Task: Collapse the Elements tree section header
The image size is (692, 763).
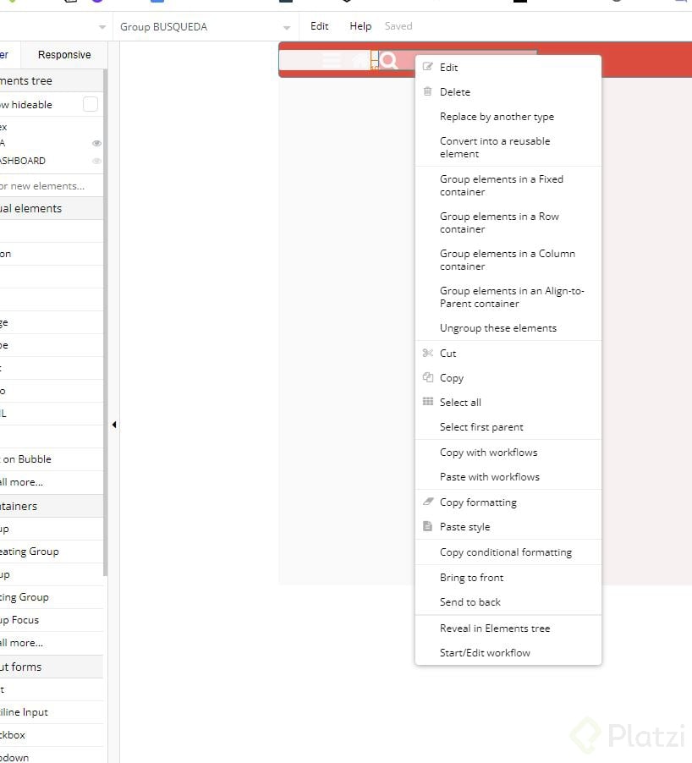Action: tap(51, 80)
